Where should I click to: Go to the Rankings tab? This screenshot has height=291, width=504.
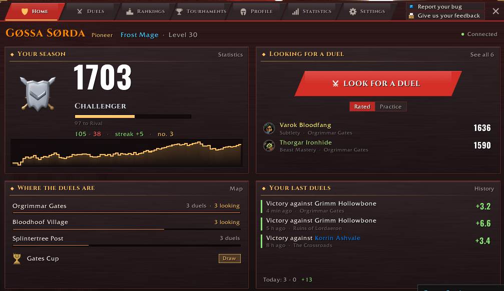(x=146, y=11)
